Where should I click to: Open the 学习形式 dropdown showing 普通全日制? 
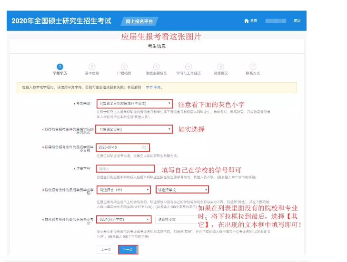134,129
